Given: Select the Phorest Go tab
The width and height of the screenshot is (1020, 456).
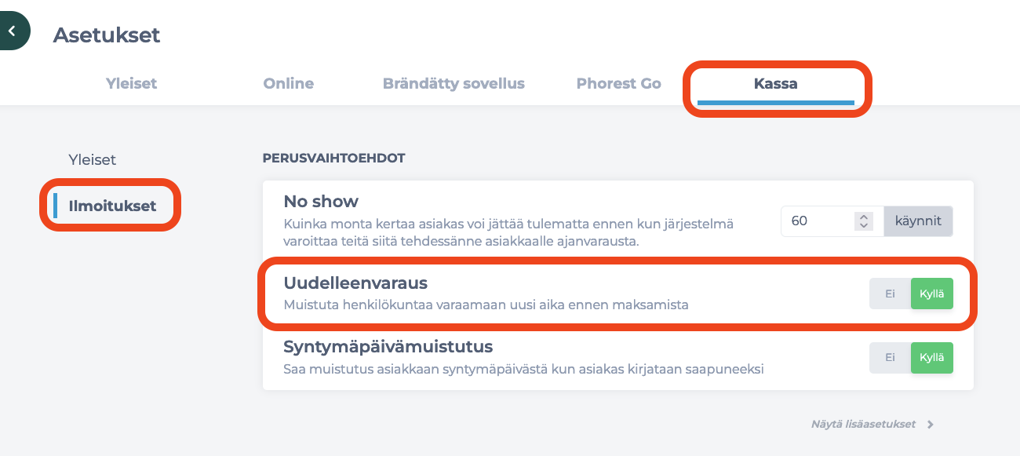Looking at the screenshot, I should click(x=618, y=83).
